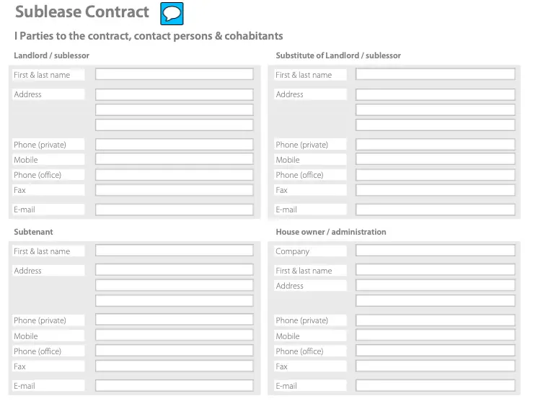This screenshot has width=538, height=401.
Task: Focus Subtenant Mobile input field
Action: point(175,335)
